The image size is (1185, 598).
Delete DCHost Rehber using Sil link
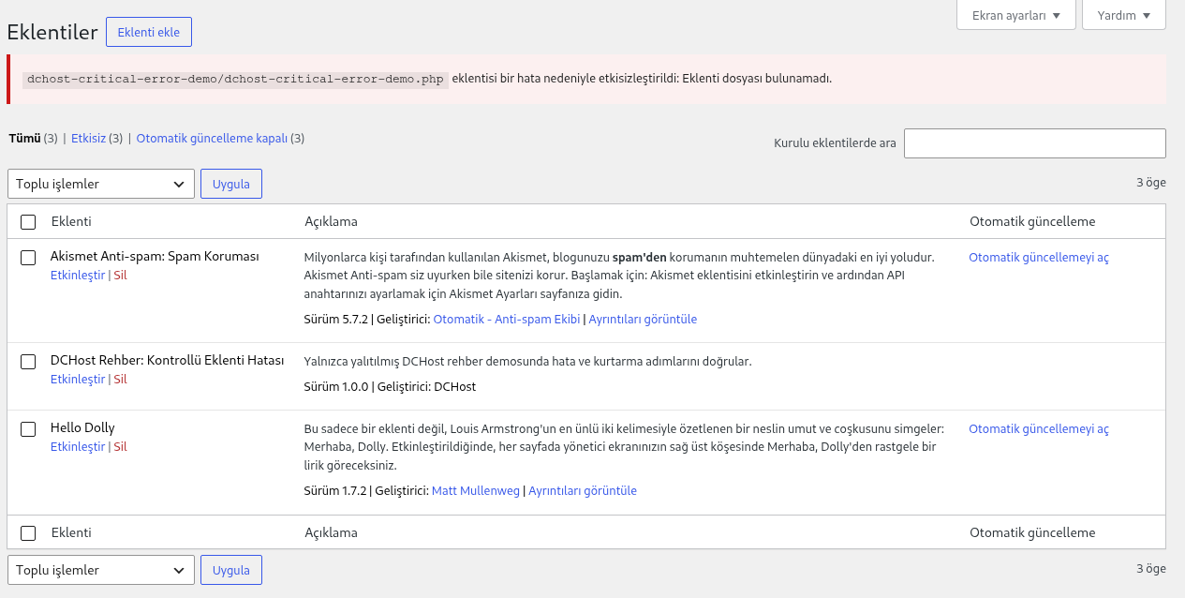(120, 380)
